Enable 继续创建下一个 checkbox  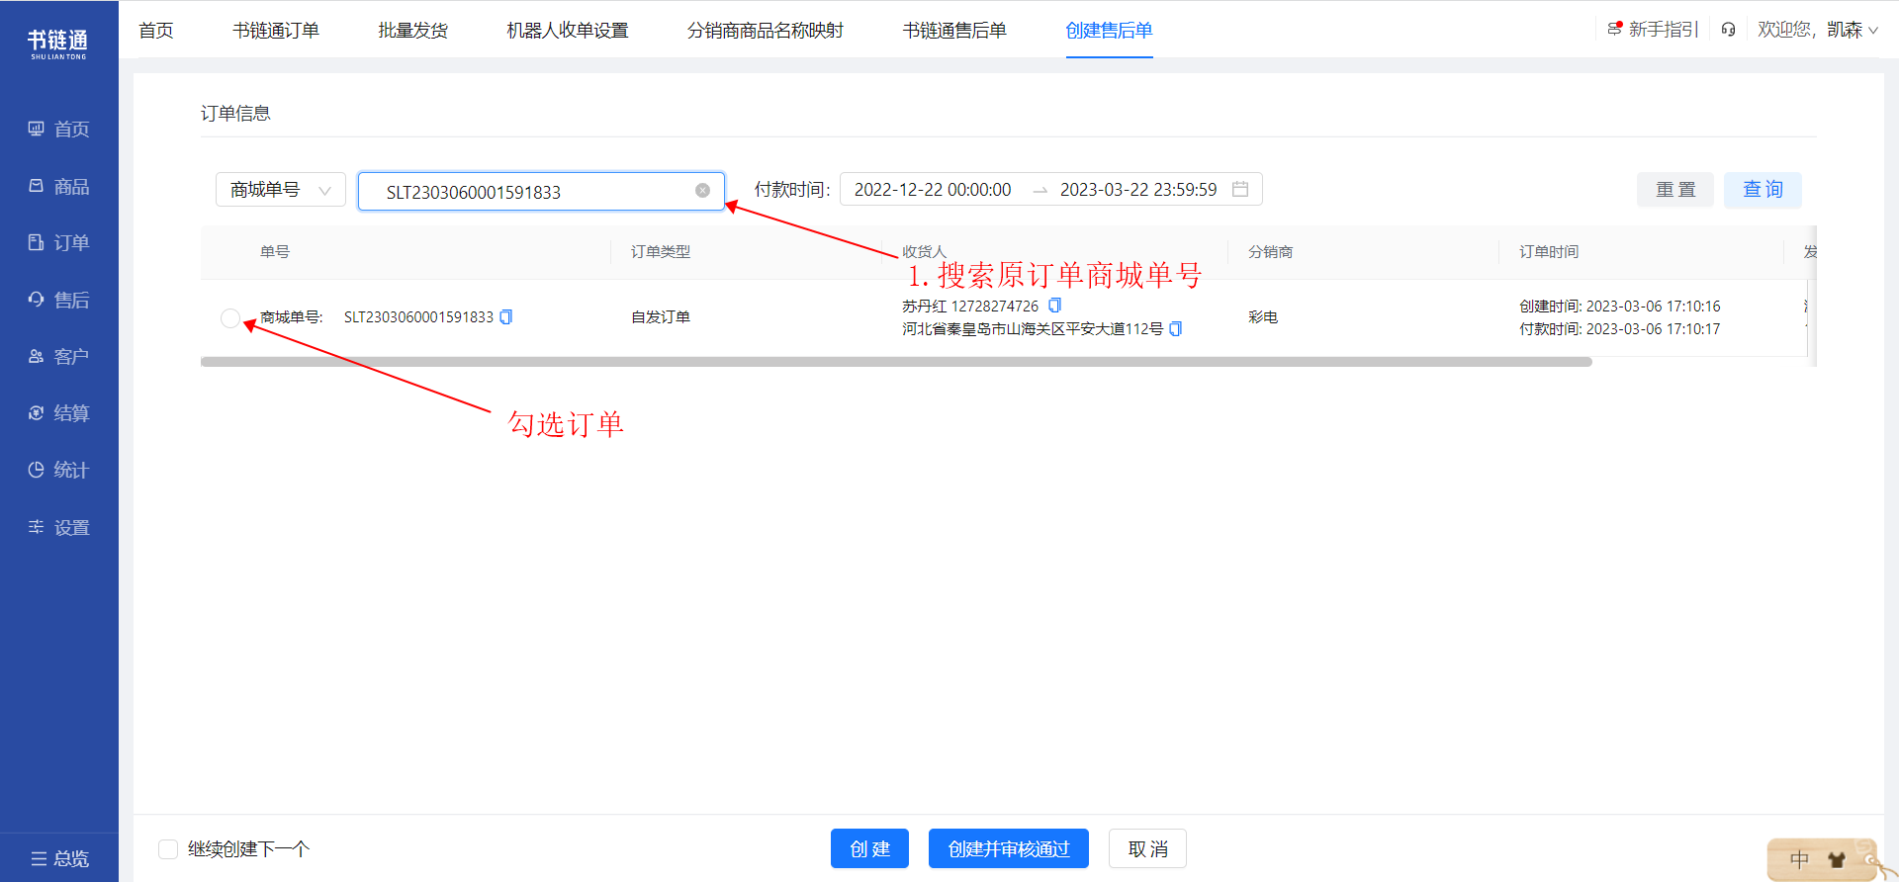pyautogui.click(x=168, y=849)
